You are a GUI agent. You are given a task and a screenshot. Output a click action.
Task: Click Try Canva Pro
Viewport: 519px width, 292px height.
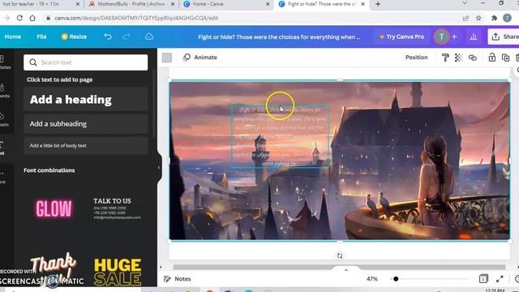(401, 36)
